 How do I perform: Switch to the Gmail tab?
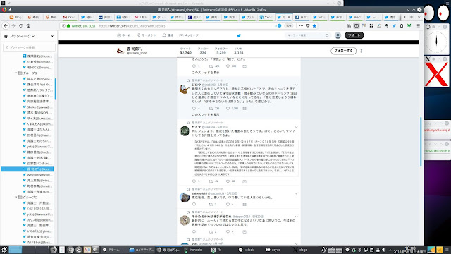[x=69, y=17]
